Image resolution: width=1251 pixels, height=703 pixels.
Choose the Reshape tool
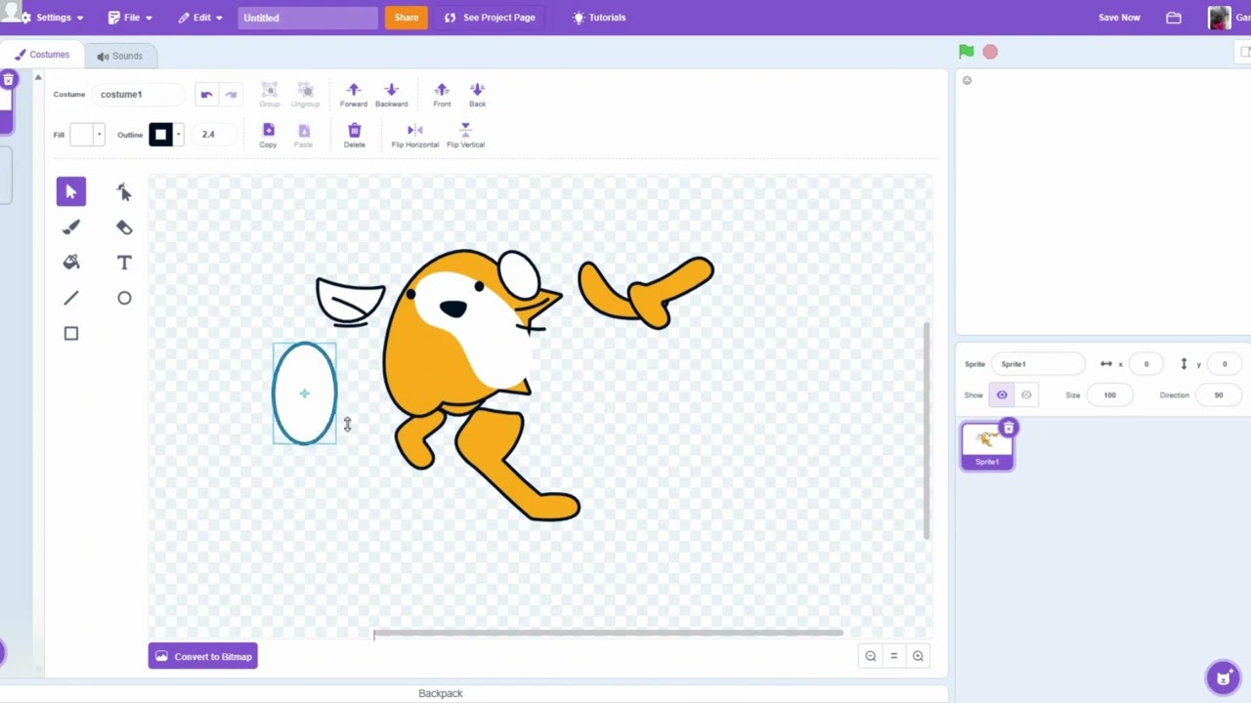(x=124, y=192)
